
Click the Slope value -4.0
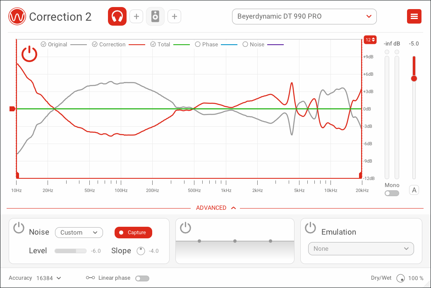coord(153,251)
